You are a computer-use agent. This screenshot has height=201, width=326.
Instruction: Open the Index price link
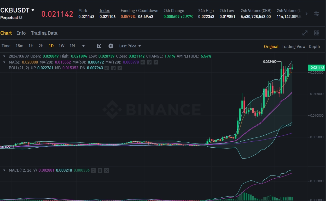click(104, 11)
